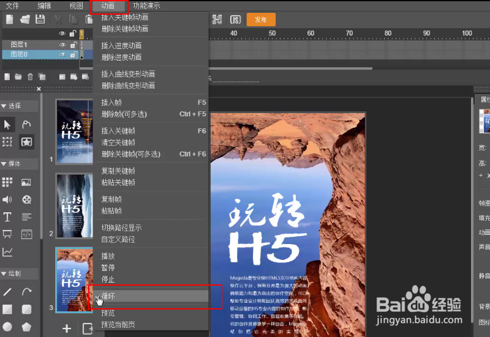This screenshot has height=337, width=490.
Task: Collapse the 选择 tool section
Action: coord(4,106)
